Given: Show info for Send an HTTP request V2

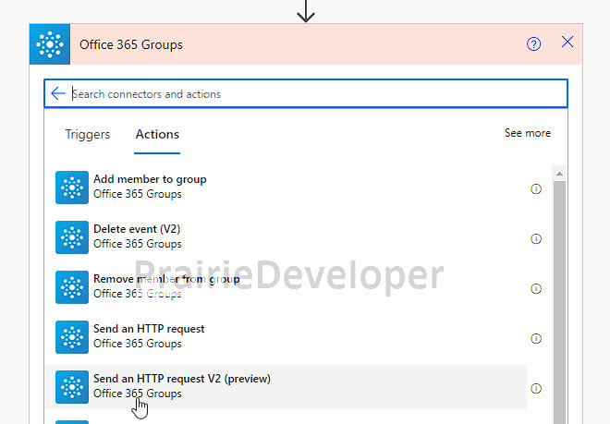Looking at the screenshot, I should 536,388.
